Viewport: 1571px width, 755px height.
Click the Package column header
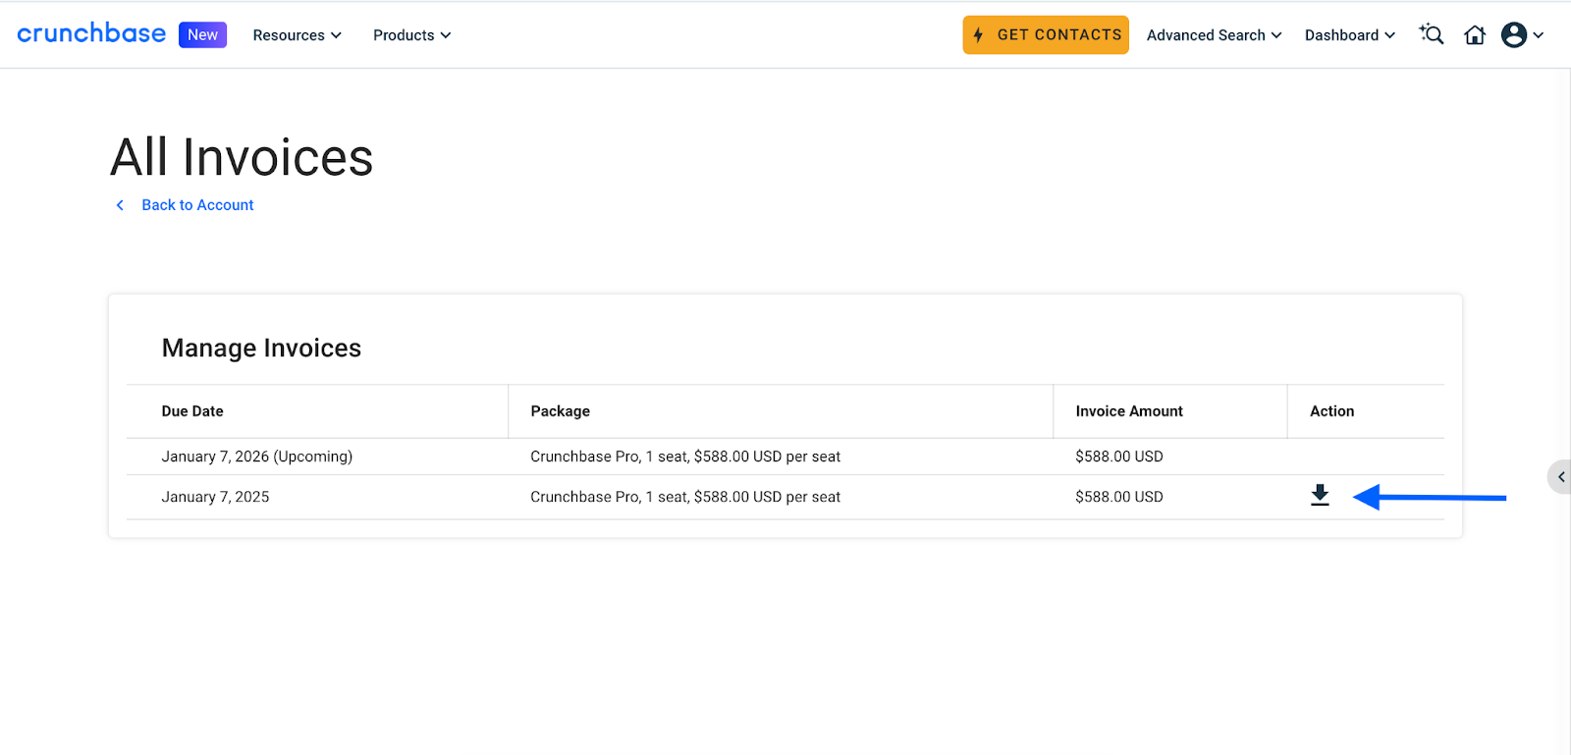tap(560, 411)
